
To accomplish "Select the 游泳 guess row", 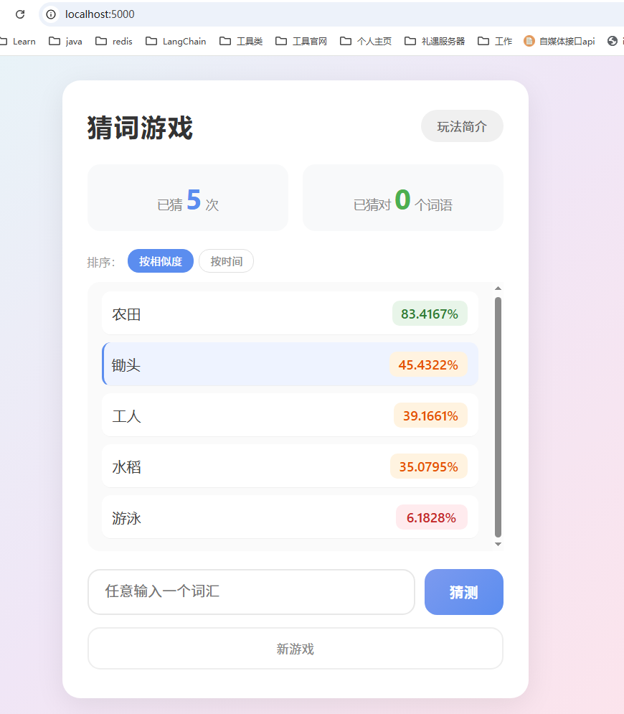I will click(290, 517).
